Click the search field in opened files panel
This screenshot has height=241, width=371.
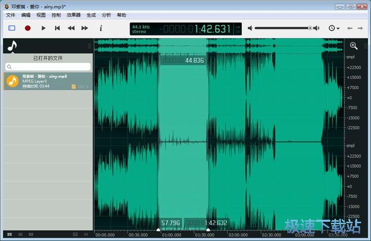(x=48, y=67)
